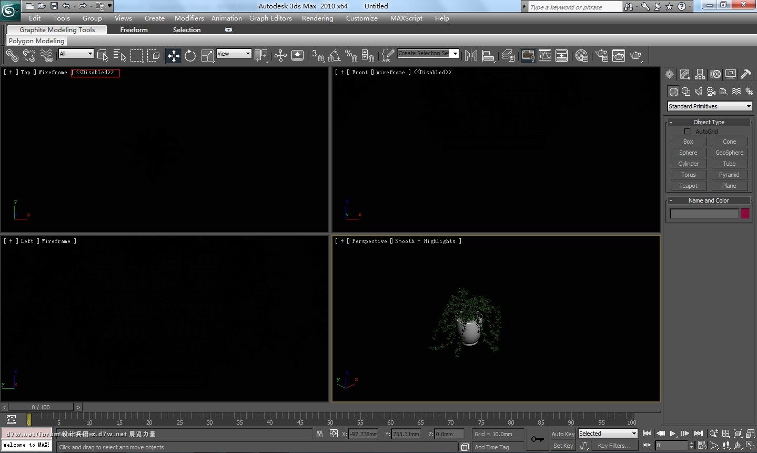Open the Schematic View icon
Image resolution: width=757 pixels, height=453 pixels.
(562, 55)
